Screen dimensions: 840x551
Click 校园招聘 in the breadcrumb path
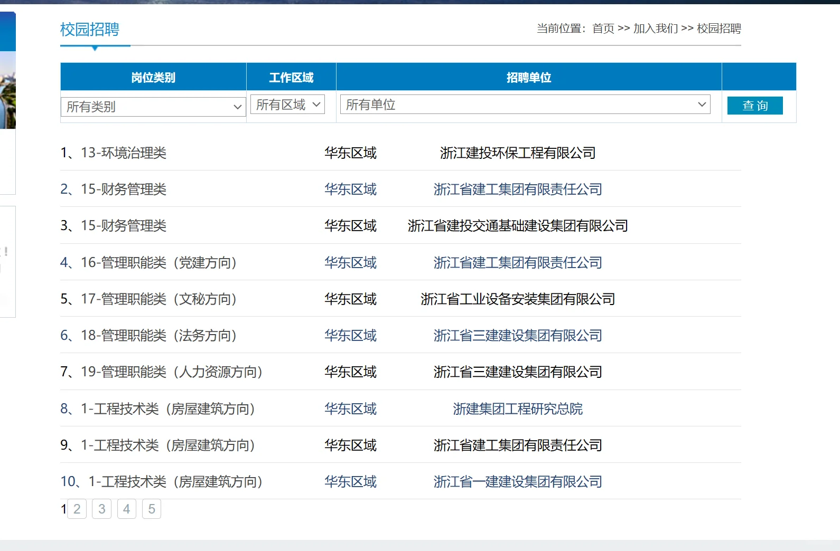pyautogui.click(x=719, y=28)
